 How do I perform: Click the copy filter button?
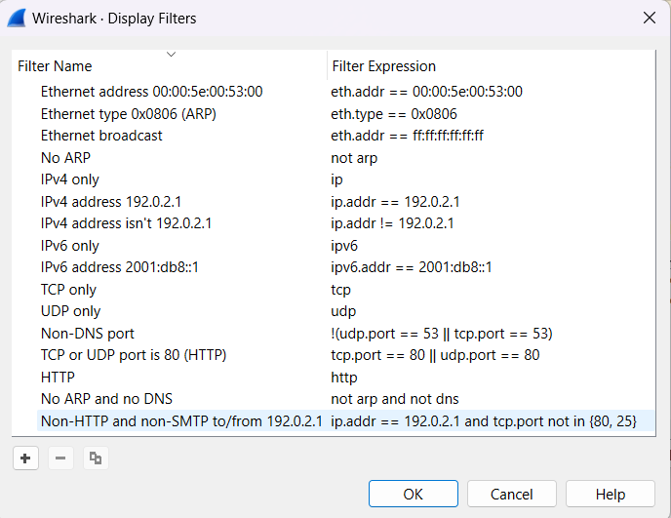[95, 458]
